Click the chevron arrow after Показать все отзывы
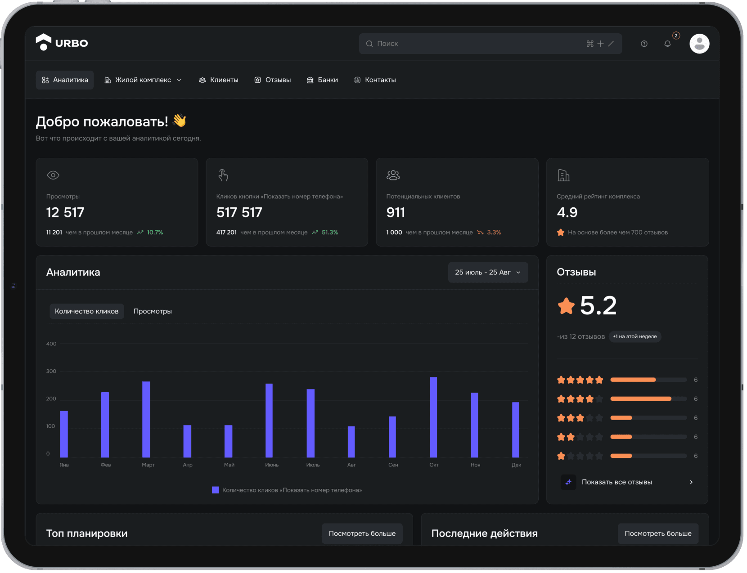Image resolution: width=747 pixels, height=573 pixels. 691,482
